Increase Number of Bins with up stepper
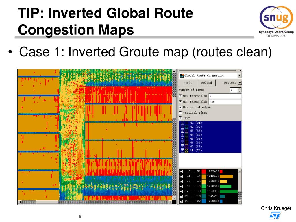Image resolution: width=296 pixels, height=222 pixels. coord(239,89)
